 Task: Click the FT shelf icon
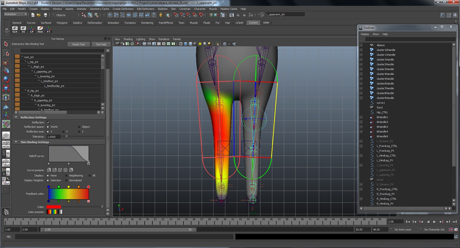point(48,29)
